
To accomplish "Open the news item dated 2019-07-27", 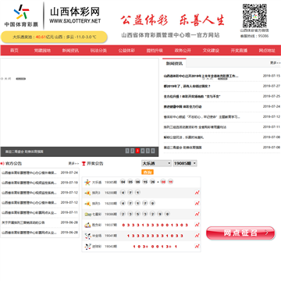I will pyautogui.click(x=187, y=86).
